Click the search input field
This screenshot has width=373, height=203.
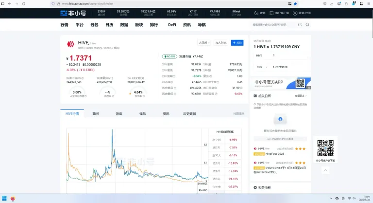(x=273, y=24)
